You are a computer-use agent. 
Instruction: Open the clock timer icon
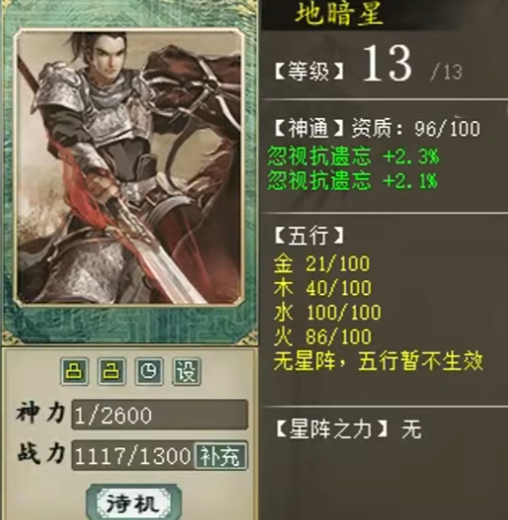149,372
